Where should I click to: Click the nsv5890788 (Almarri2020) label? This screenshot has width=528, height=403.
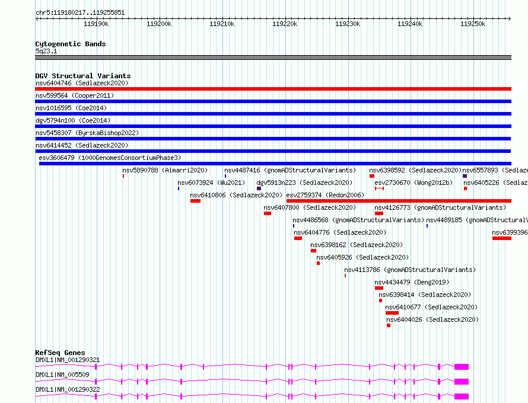click(165, 170)
